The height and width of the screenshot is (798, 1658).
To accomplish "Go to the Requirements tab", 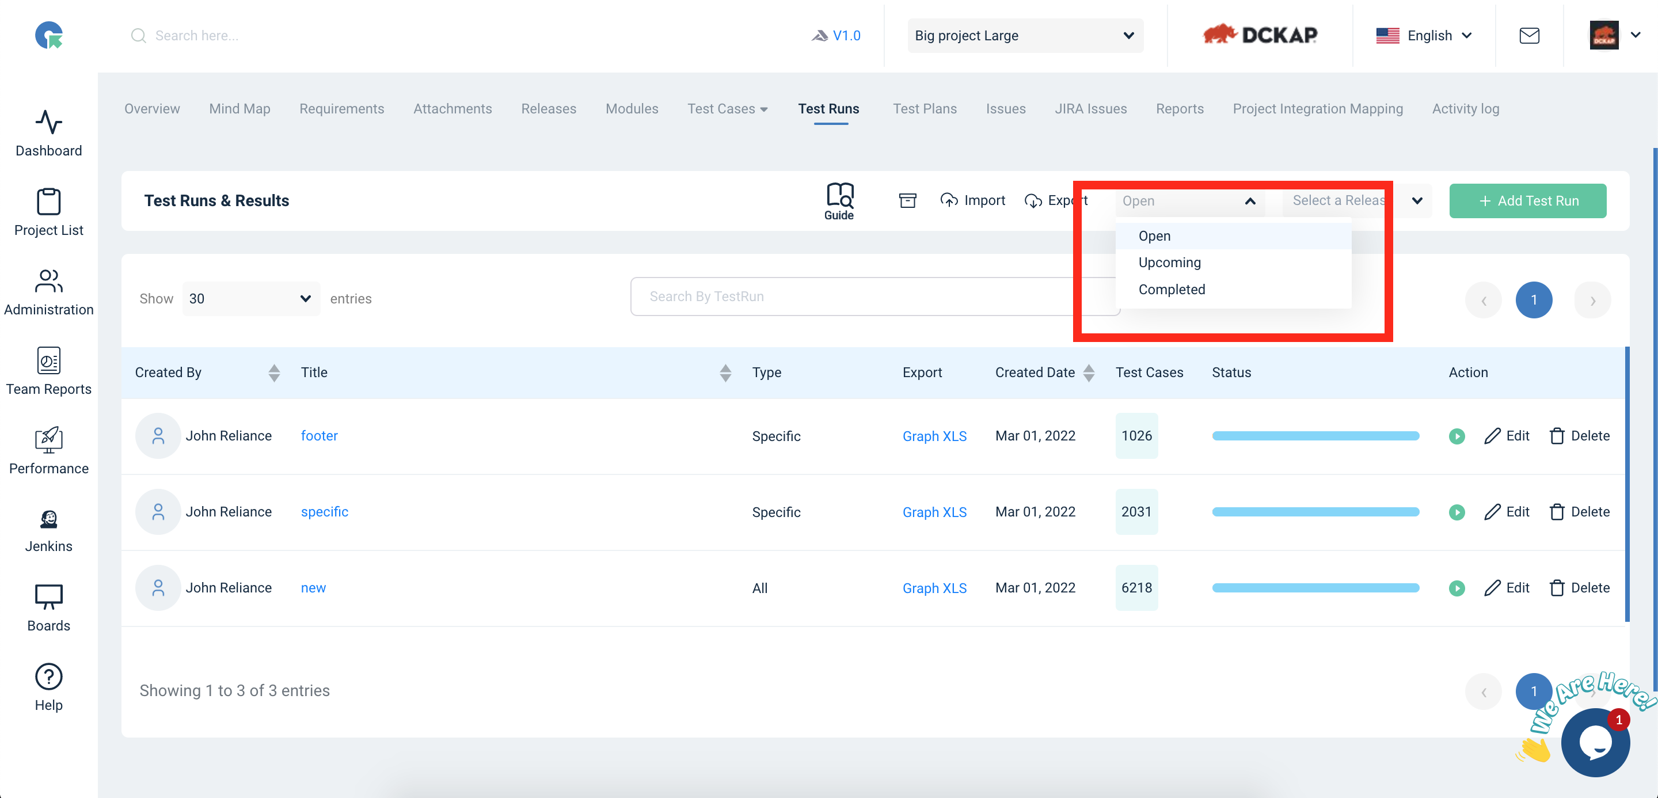I will click(x=341, y=109).
